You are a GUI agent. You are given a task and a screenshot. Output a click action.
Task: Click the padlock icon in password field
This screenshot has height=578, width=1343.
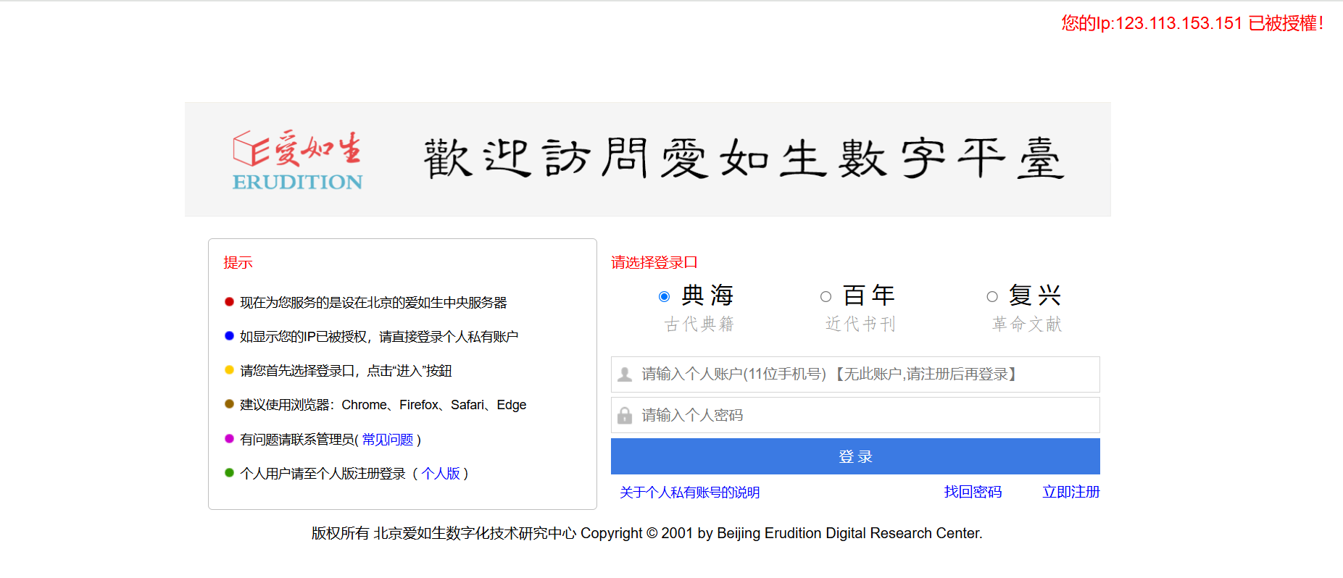point(625,415)
